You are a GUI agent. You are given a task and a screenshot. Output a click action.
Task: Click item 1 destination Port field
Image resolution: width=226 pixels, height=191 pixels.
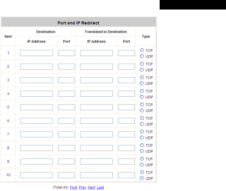[x=67, y=53]
